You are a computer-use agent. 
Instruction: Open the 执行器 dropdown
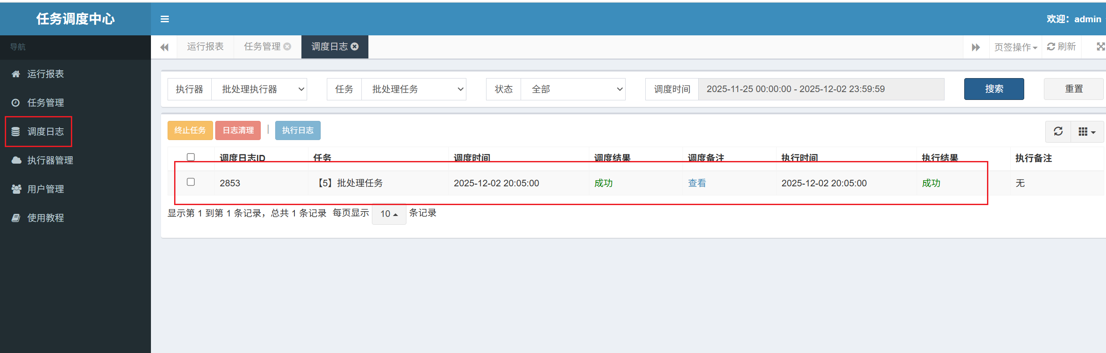point(259,89)
